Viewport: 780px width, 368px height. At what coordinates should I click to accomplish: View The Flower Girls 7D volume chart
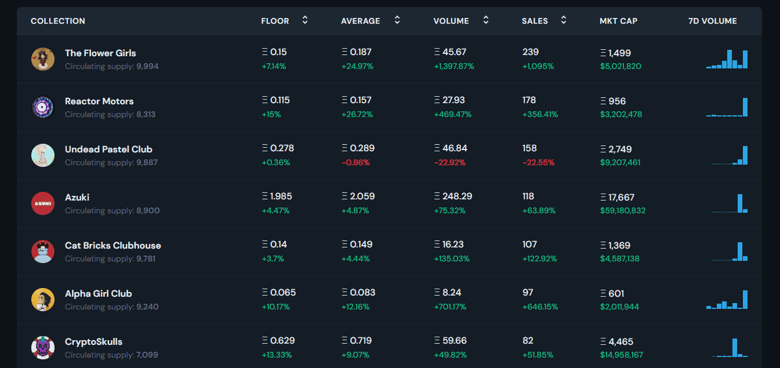pyautogui.click(x=727, y=59)
